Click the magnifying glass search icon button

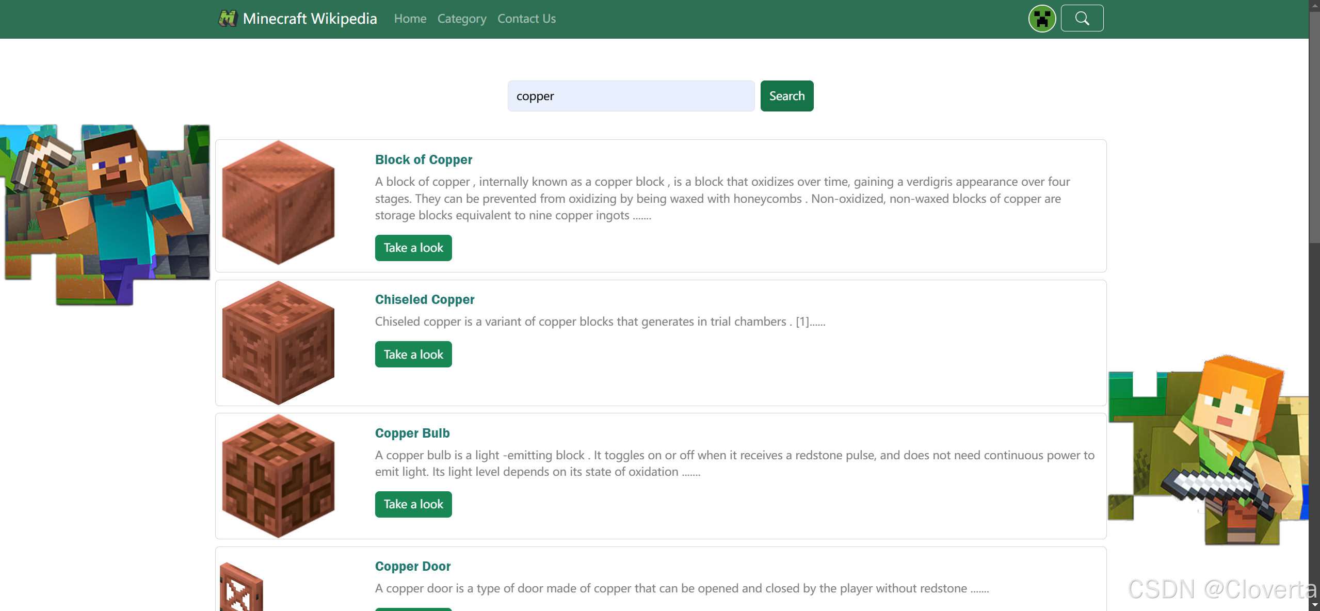click(1082, 19)
